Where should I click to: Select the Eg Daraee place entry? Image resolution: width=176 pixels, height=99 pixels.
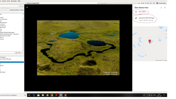4,19
